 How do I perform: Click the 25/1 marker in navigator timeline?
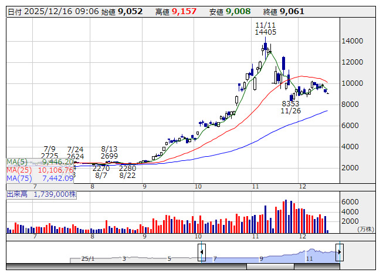(x=88, y=258)
